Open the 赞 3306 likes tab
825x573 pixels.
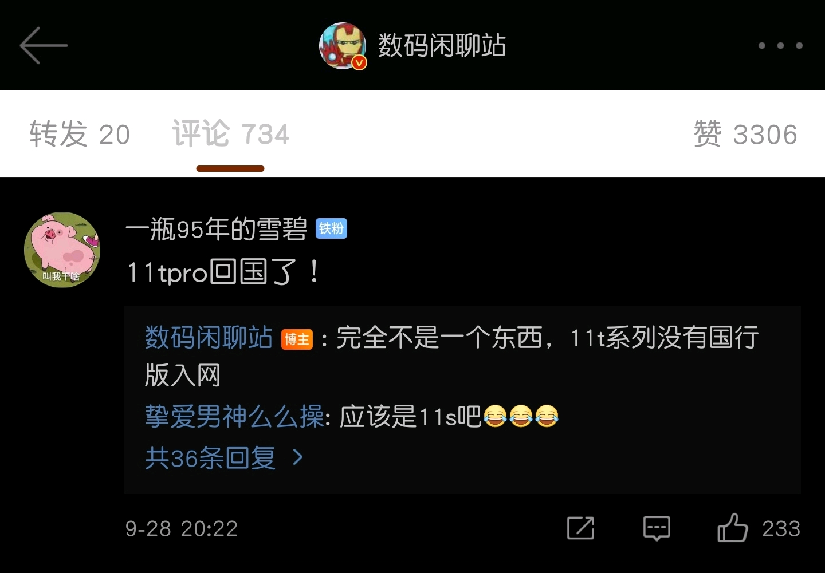745,135
